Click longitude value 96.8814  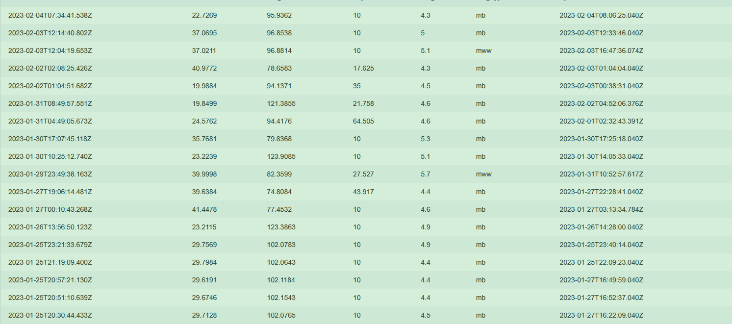(x=276, y=50)
